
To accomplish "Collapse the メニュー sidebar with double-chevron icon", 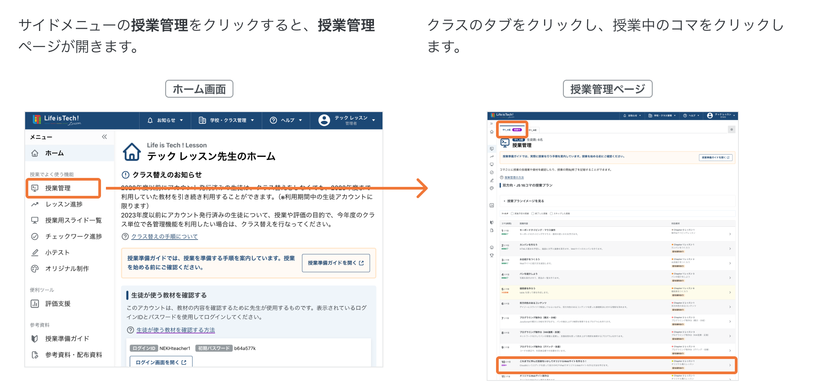I will tap(104, 137).
